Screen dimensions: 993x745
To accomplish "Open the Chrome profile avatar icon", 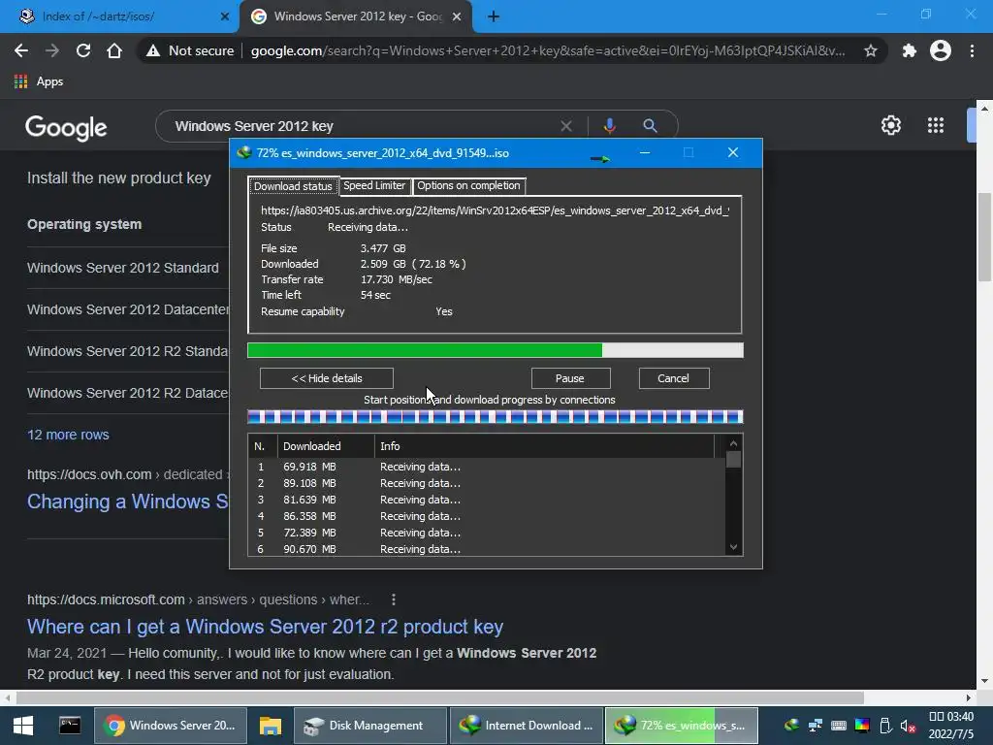I will pos(941,50).
